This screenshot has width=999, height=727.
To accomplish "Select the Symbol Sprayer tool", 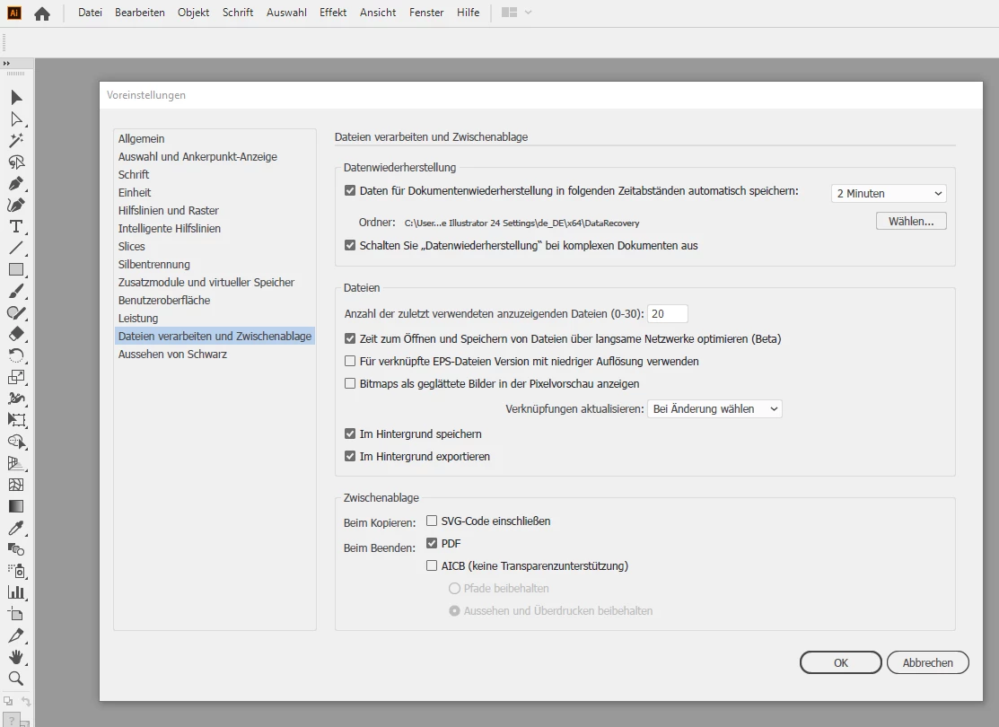I will 16,571.
